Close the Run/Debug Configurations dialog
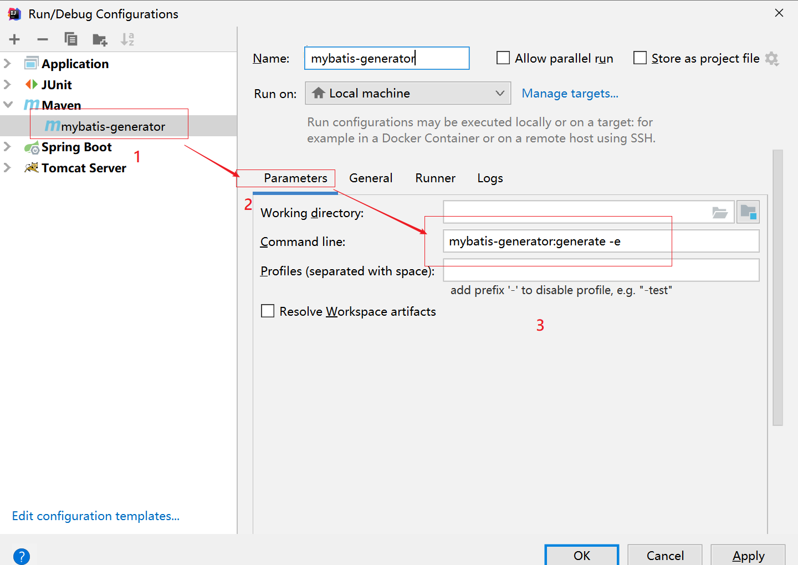The image size is (798, 565). [x=779, y=13]
